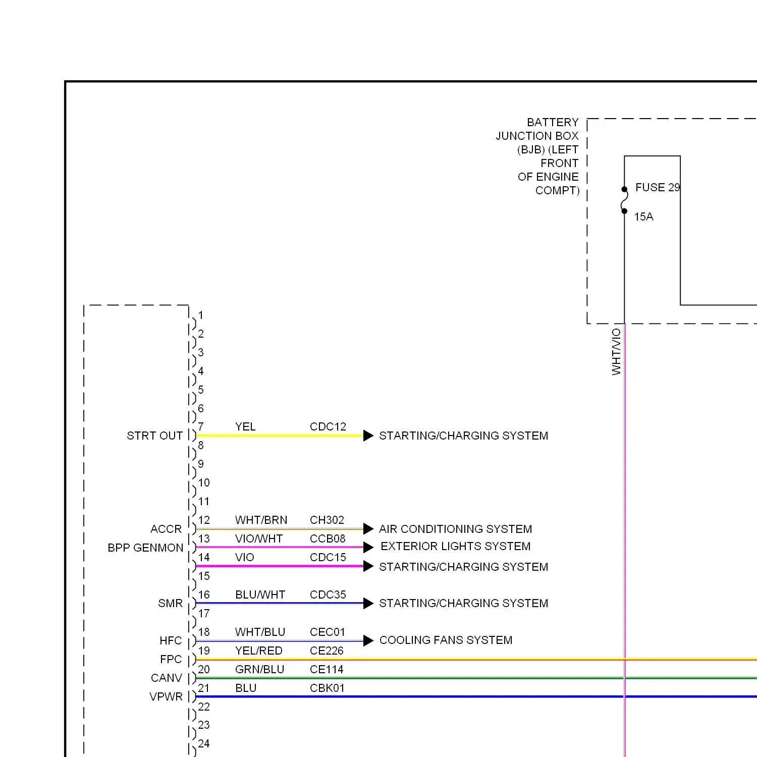The height and width of the screenshot is (757, 757).
Task: Click the FUSE 29 label
Action: tap(658, 188)
